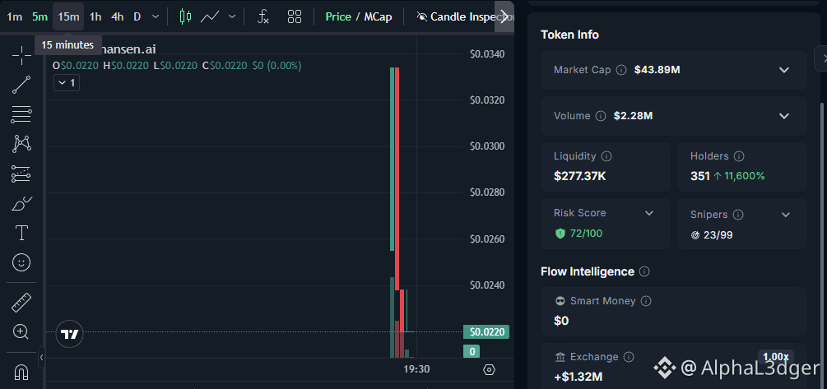Expand the Snipers details

pos(786,215)
